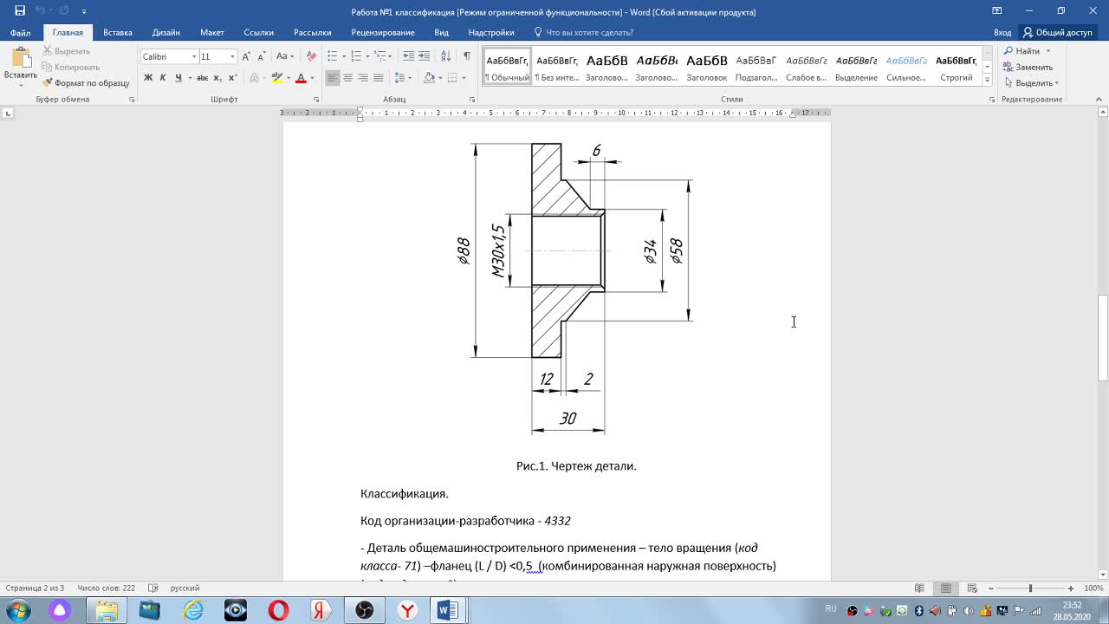
Task: Open Select (Выделить) dropdown
Action: 1031,83
